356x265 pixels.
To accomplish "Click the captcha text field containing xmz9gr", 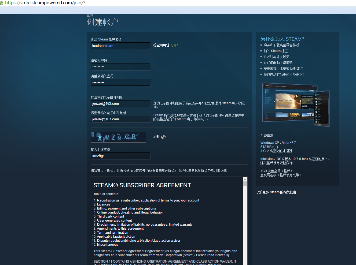I will click(x=121, y=156).
